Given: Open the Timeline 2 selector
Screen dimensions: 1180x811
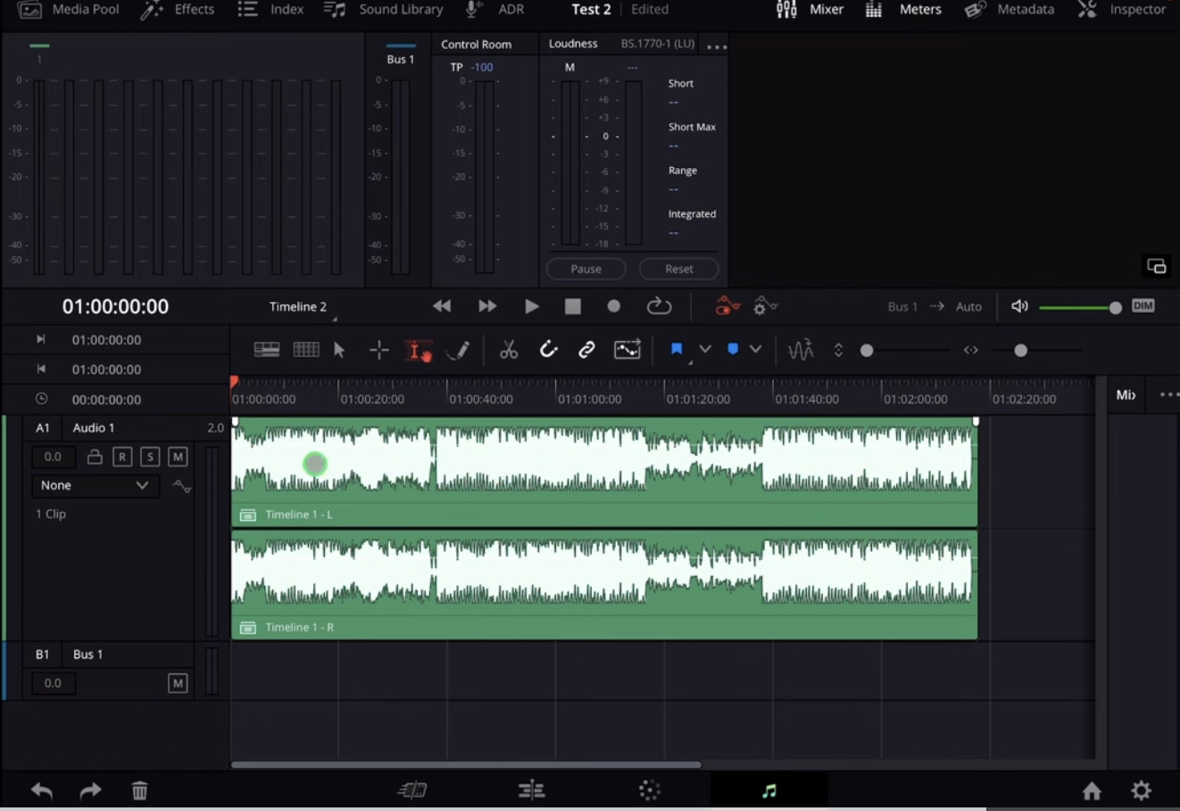Looking at the screenshot, I should [298, 305].
